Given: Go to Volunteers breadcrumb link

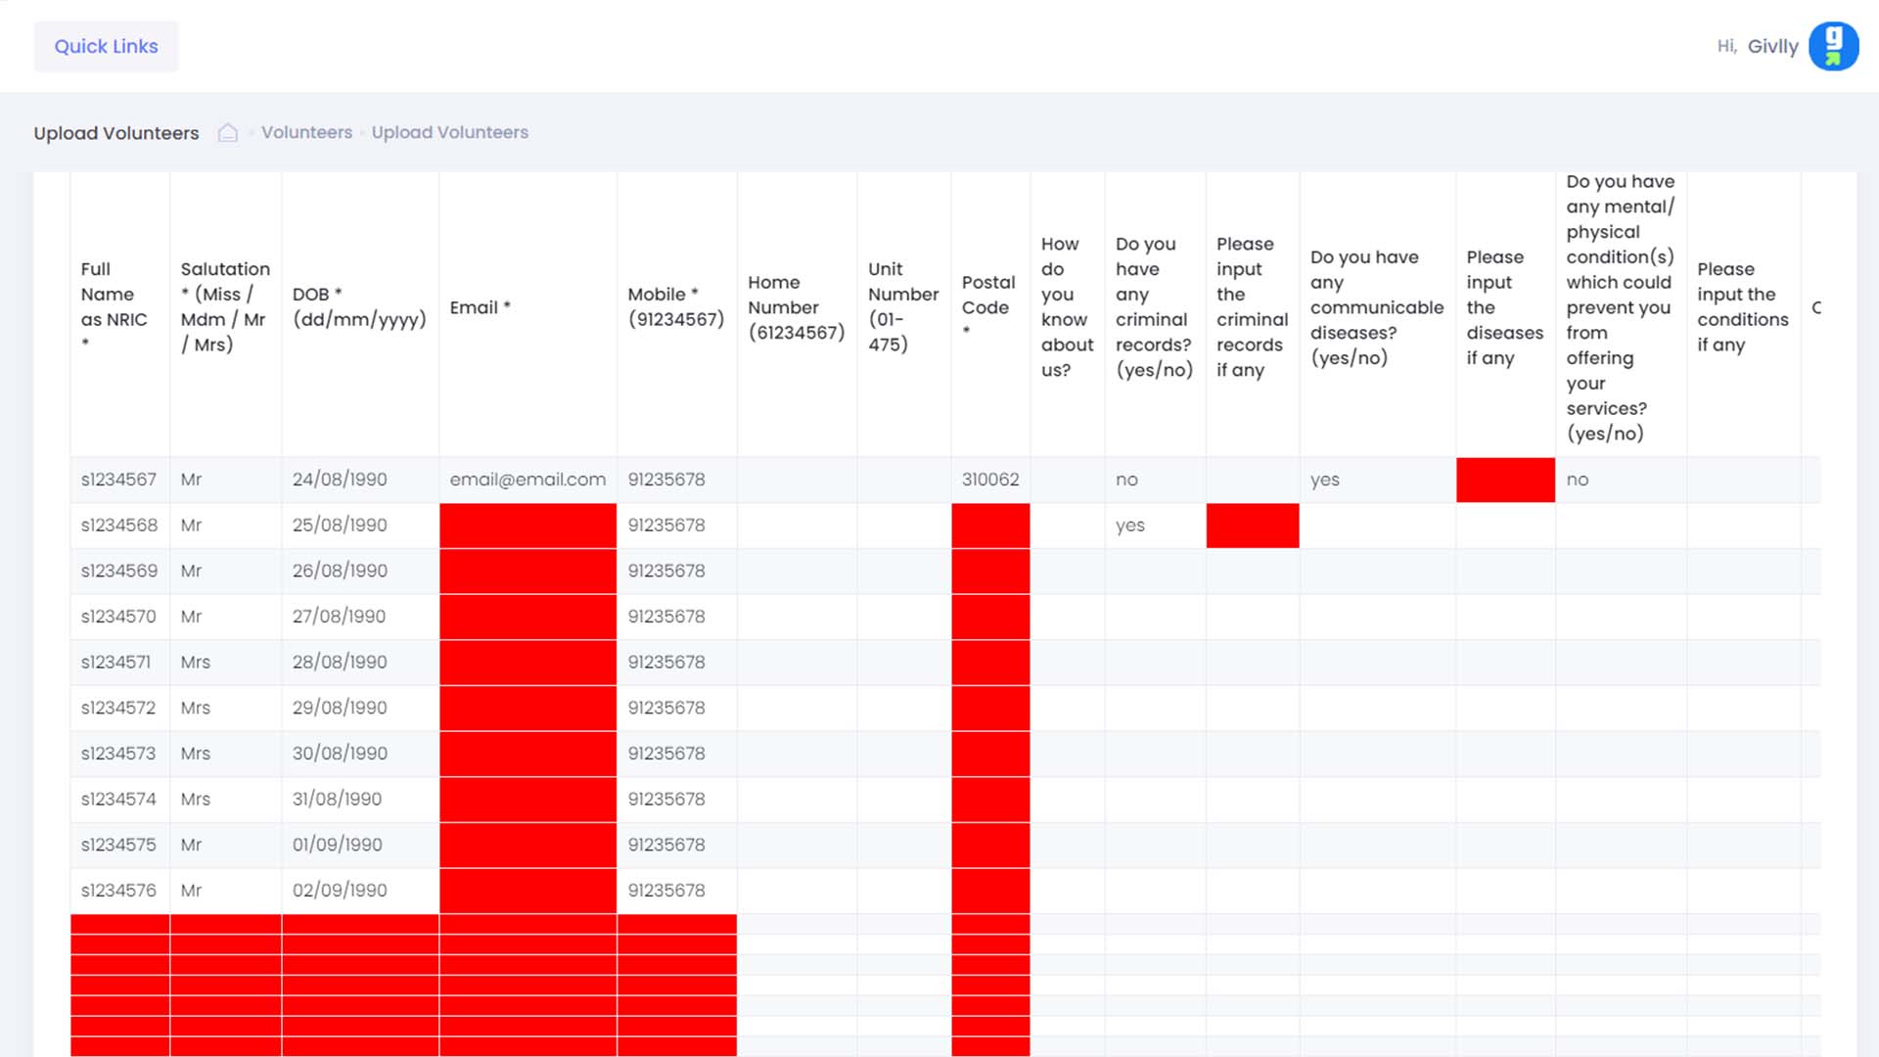Looking at the screenshot, I should 306,132.
